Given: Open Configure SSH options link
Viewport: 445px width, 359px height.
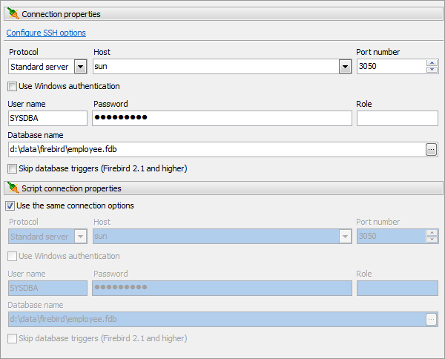Looking at the screenshot, I should 46,33.
